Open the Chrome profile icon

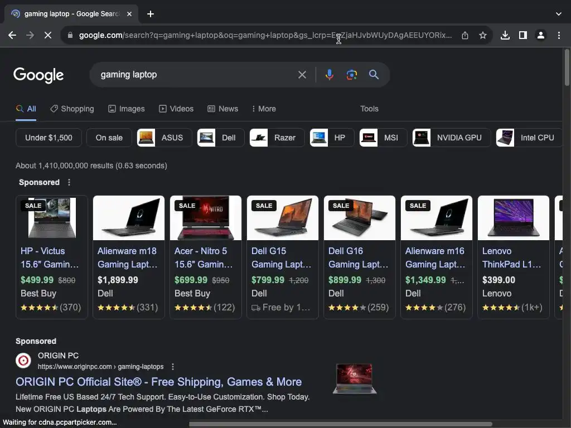[x=541, y=35]
